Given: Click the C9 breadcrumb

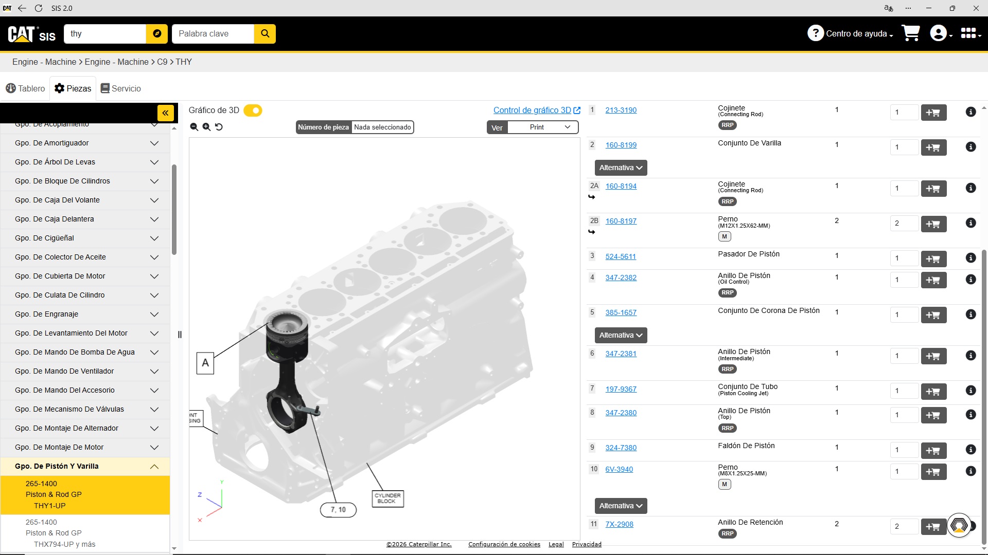Looking at the screenshot, I should coord(162,62).
